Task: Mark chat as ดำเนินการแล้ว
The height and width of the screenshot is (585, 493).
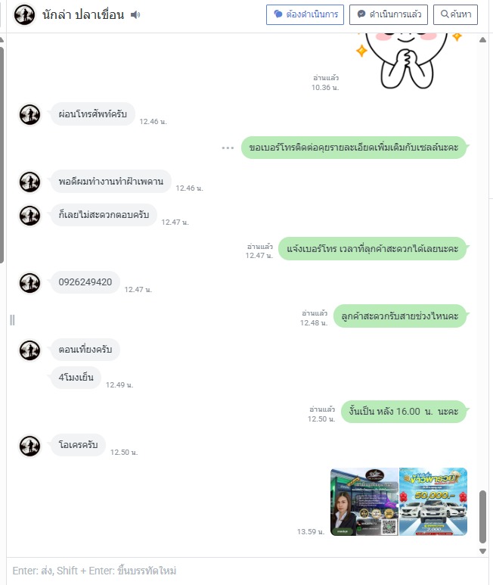Action: (x=389, y=14)
